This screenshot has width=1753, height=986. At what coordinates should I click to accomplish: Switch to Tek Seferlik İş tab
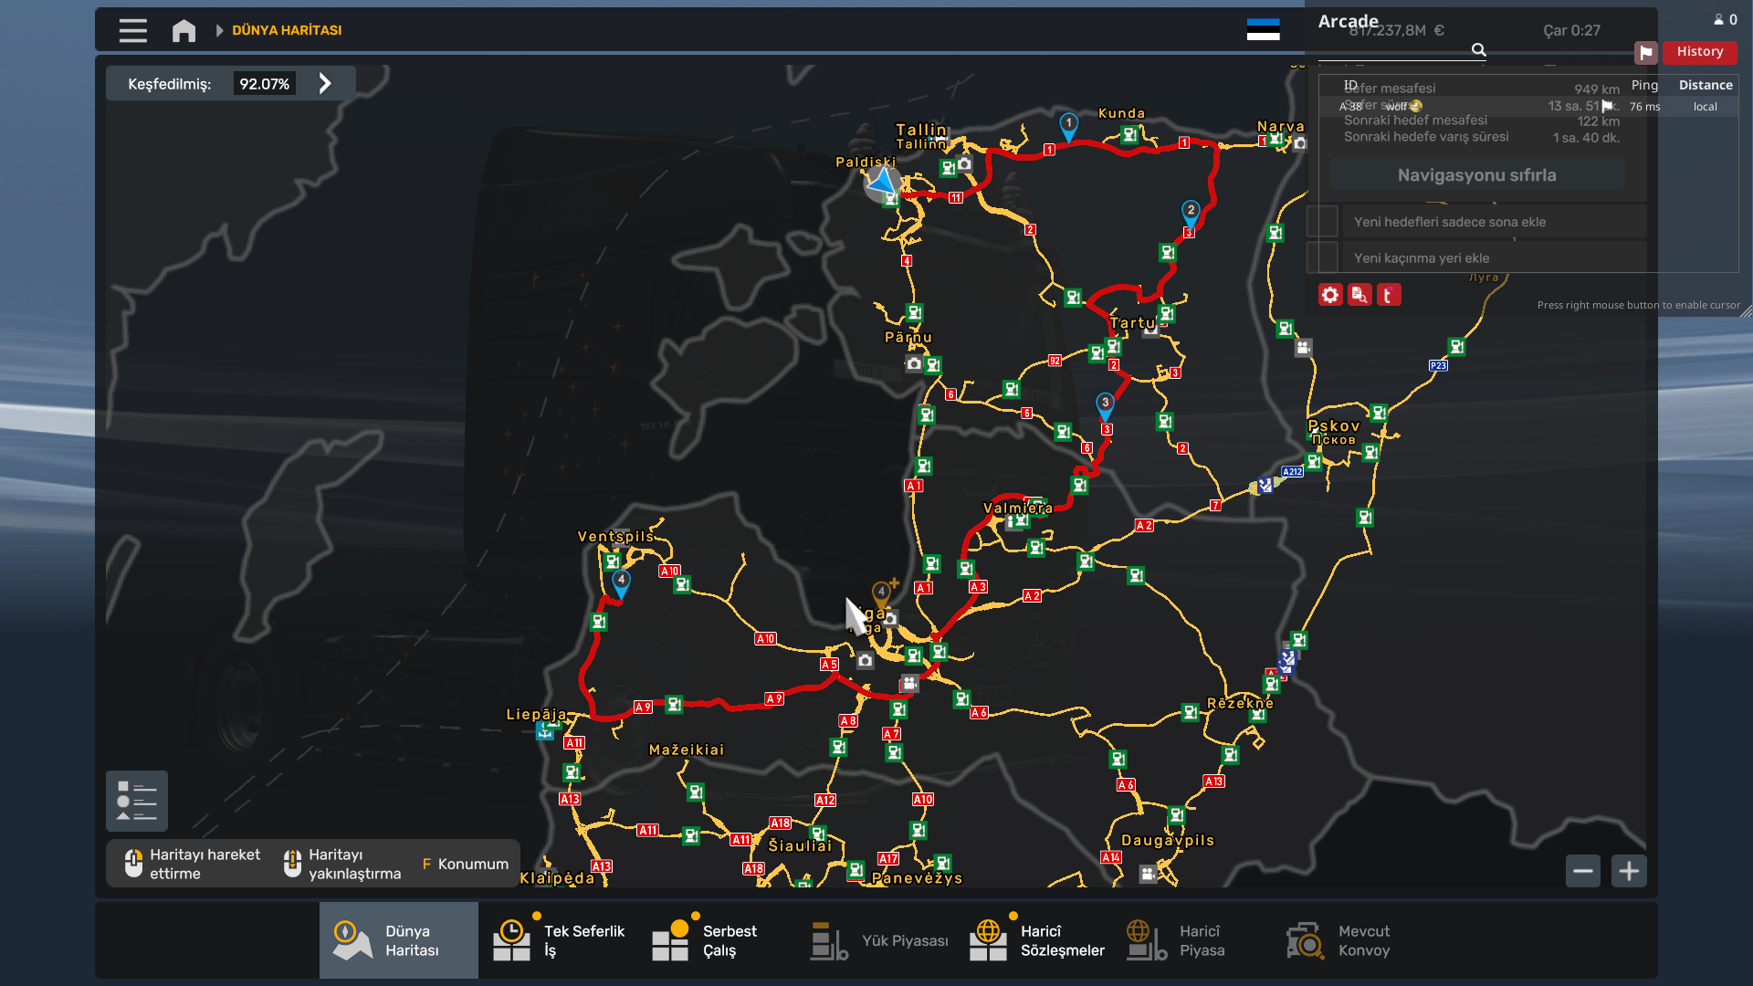(x=558, y=940)
